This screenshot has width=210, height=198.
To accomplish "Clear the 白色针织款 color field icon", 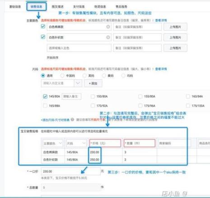I will (x=108, y=37).
